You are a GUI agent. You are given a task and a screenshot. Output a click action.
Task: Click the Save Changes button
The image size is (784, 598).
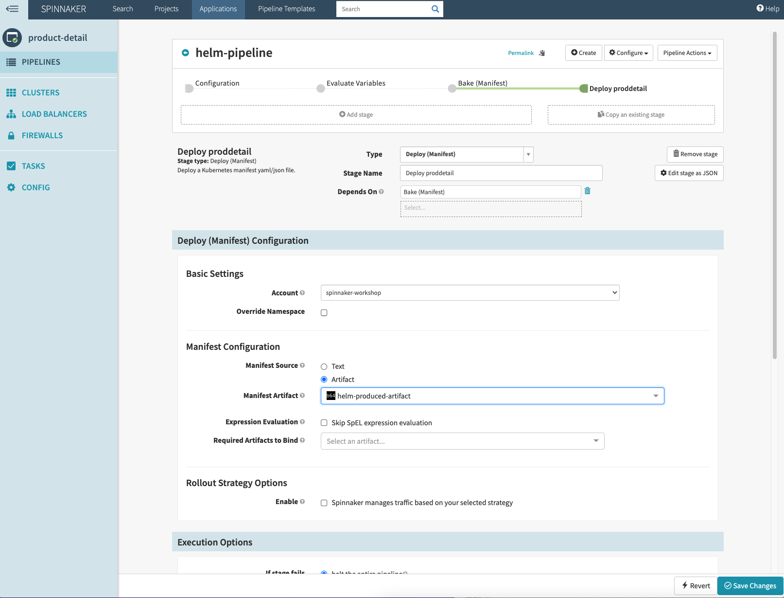[x=749, y=586]
